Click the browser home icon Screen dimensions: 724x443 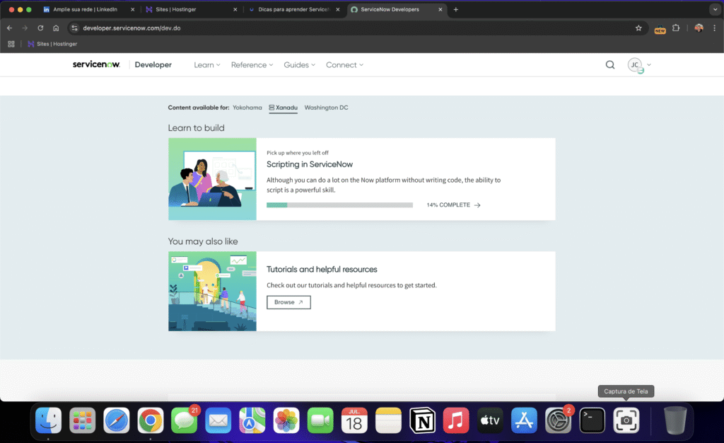(56, 28)
